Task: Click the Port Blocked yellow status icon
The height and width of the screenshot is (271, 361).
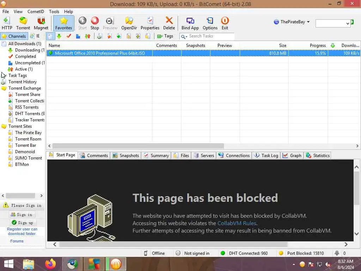Action: pos(281,253)
